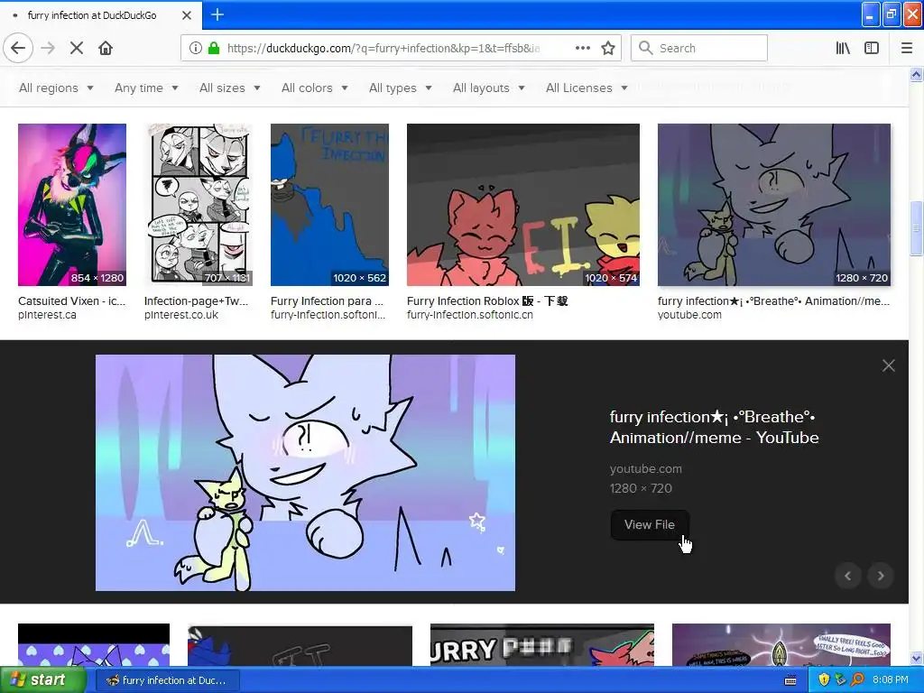Click the vertical scrollbar thumb

(916, 228)
